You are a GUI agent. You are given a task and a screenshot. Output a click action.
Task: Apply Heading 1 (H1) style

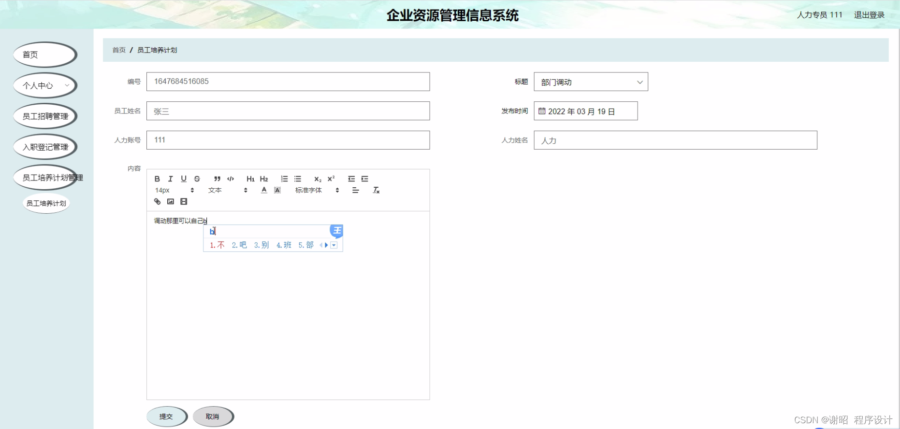[250, 179]
